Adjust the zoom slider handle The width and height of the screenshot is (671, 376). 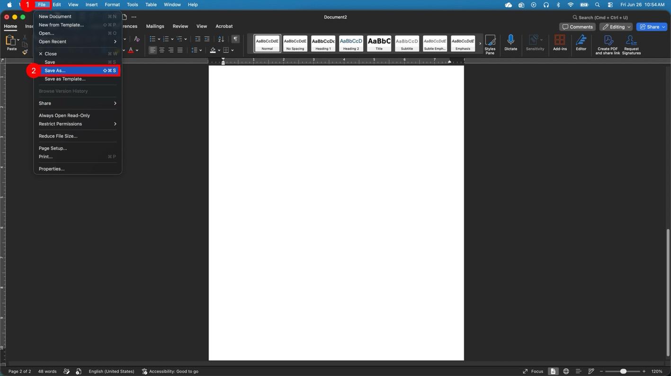tap(623, 371)
